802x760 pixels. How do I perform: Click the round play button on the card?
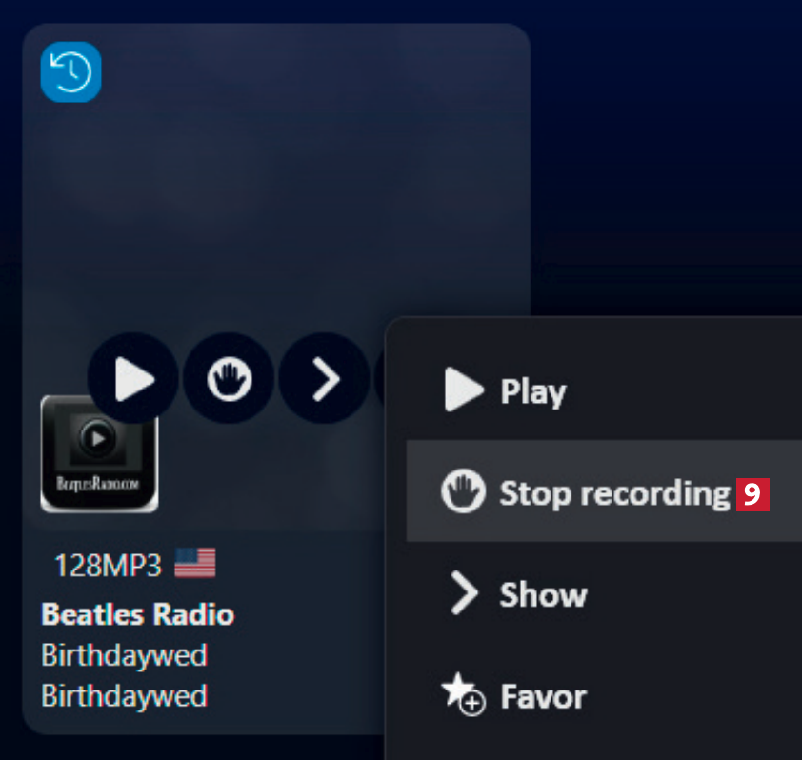[x=133, y=378]
